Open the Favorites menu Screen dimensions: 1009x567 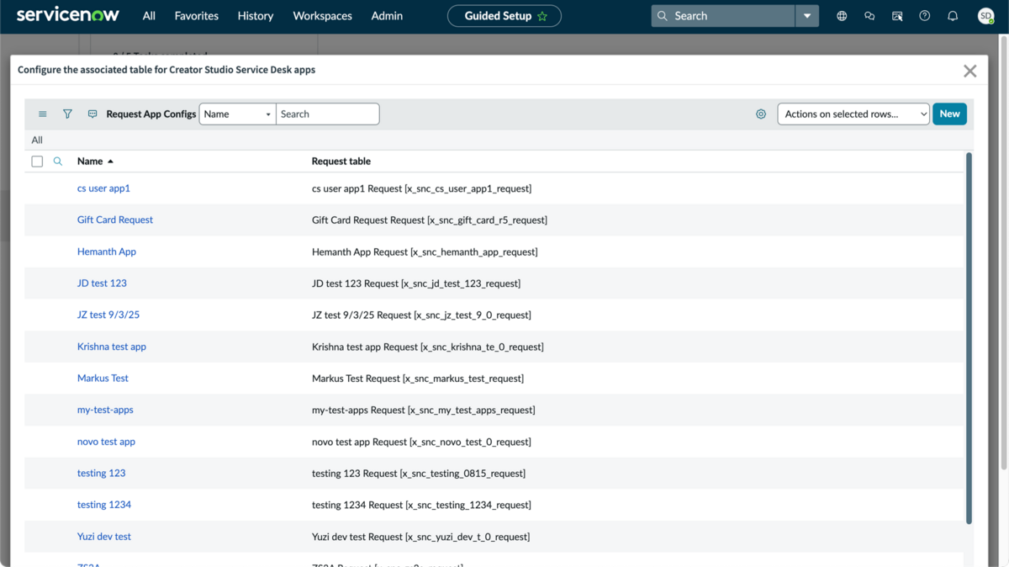tap(197, 16)
